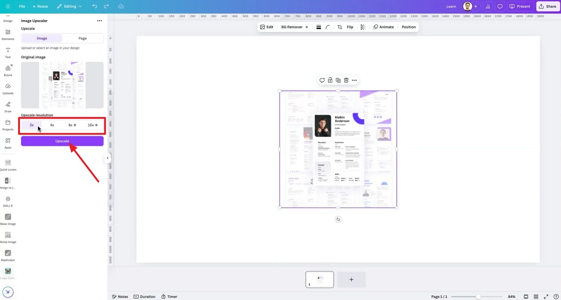Switch to the Image tab

(x=42, y=38)
